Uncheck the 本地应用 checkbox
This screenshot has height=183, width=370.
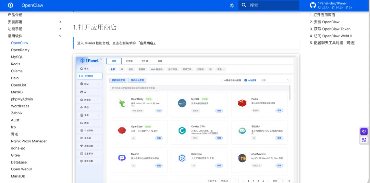point(245,80)
